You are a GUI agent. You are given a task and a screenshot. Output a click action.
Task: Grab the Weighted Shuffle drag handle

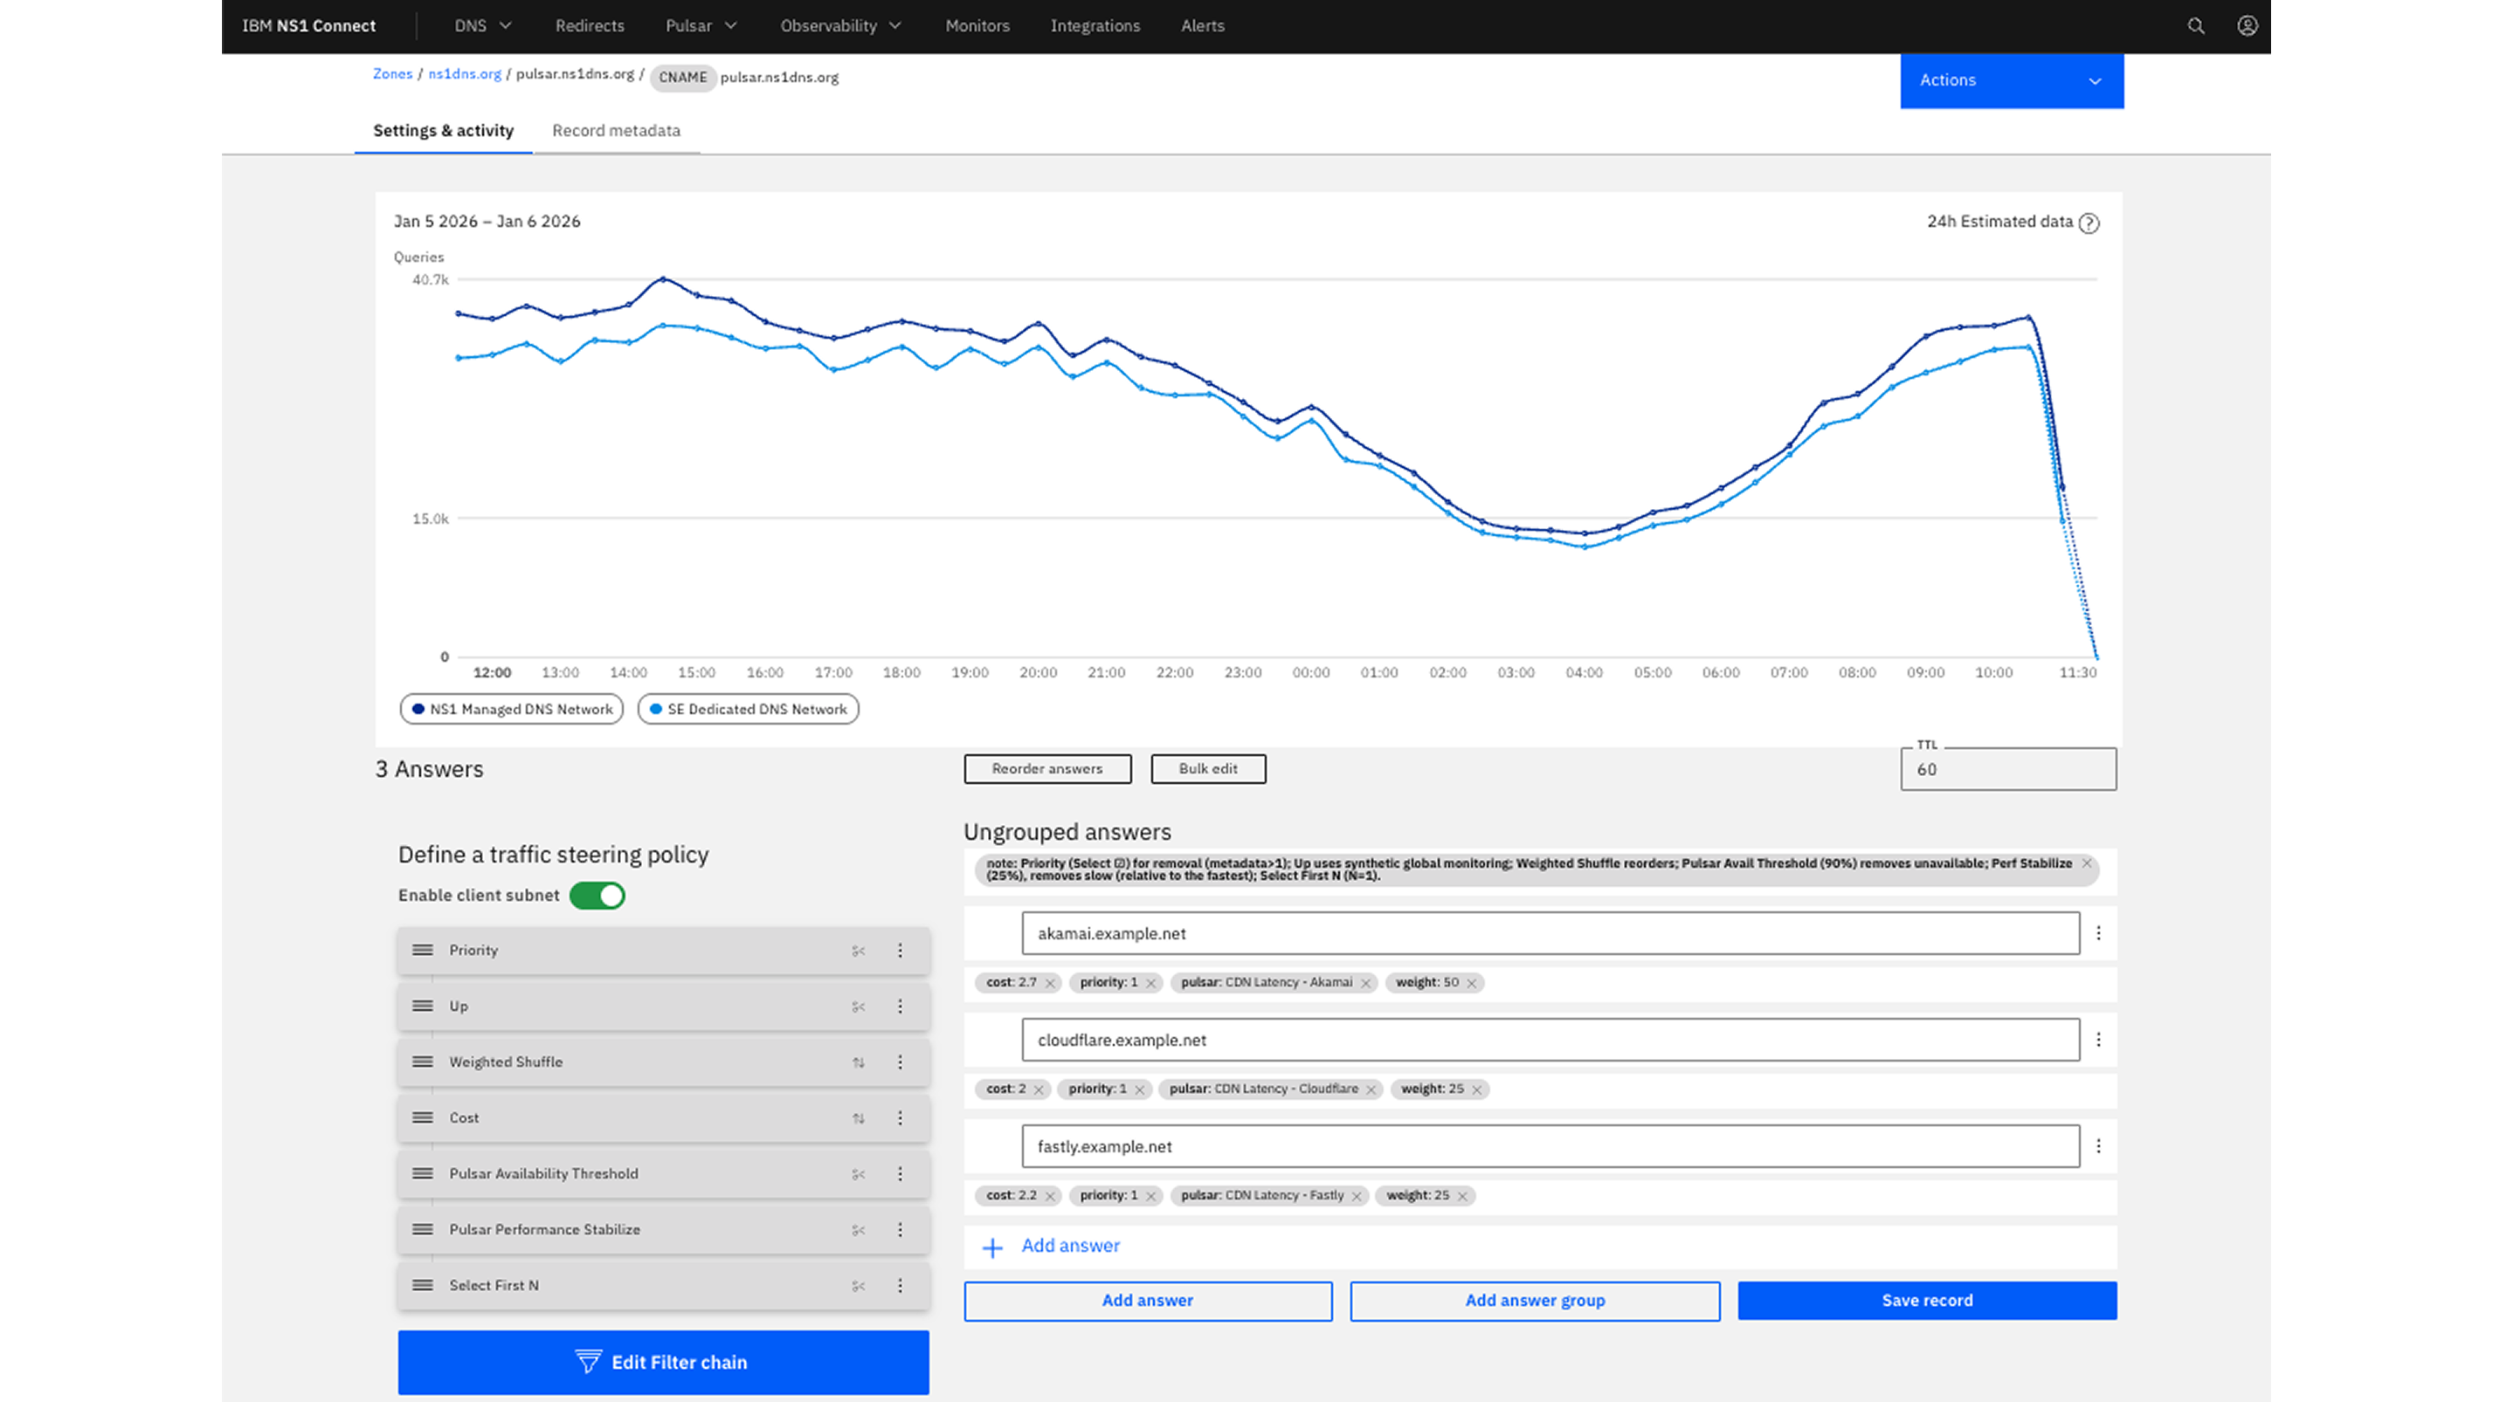coord(423,1062)
